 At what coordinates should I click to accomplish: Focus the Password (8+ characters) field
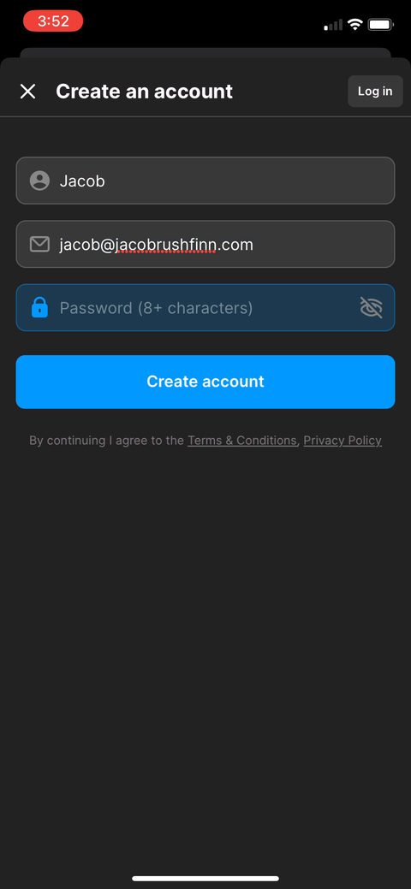pyautogui.click(x=205, y=307)
